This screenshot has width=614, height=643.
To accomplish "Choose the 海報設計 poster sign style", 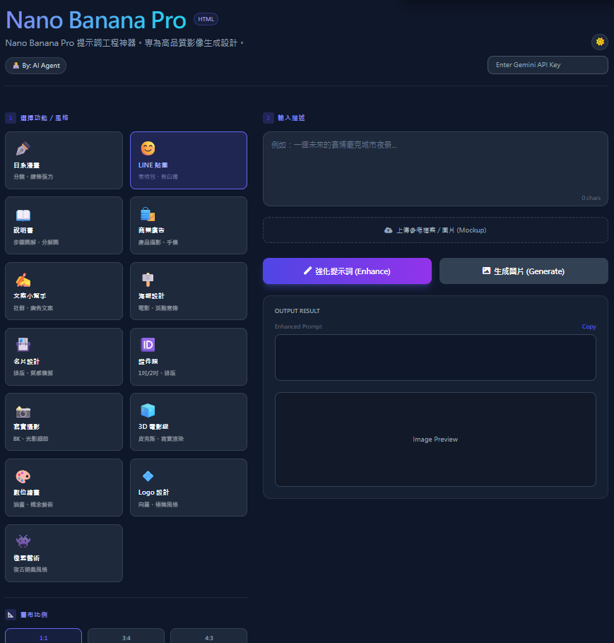I will coord(188,291).
